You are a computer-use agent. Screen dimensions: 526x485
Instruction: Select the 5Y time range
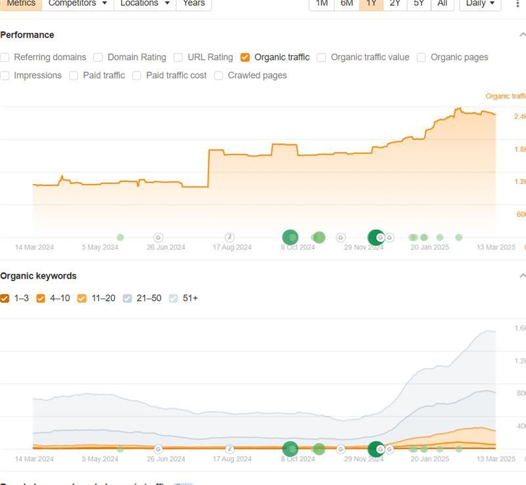click(x=419, y=3)
